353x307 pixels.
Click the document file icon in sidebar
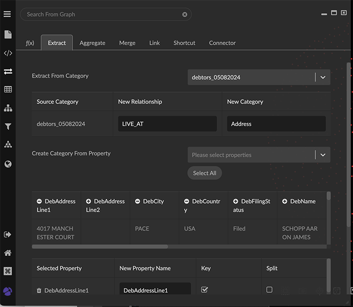click(8, 34)
